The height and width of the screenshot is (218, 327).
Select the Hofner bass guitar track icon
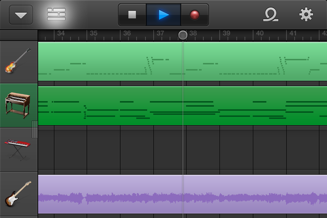(x=18, y=61)
